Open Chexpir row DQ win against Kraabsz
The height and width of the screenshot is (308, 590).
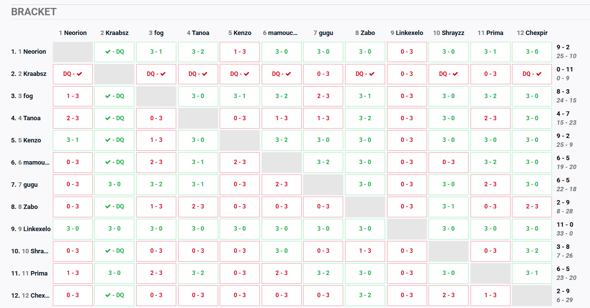pos(115,295)
